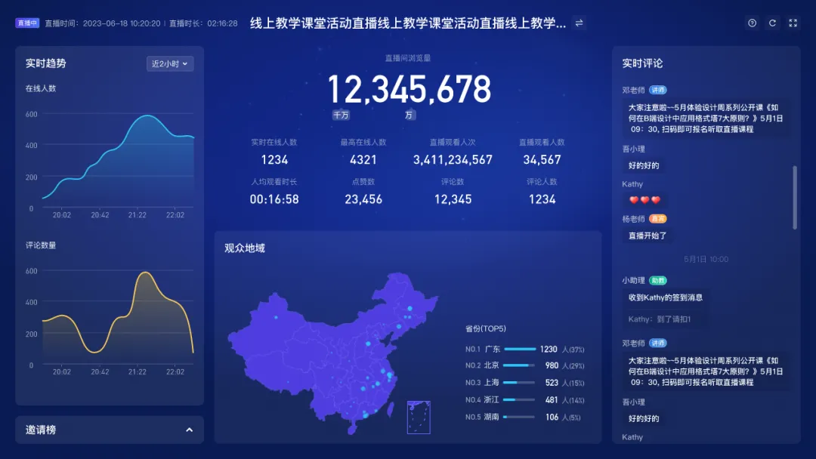Click the 上海 viewer count 523
816x459 pixels.
(x=552, y=383)
